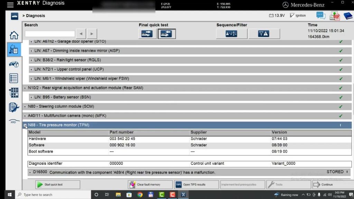The image size is (354, 199).
Task: Expand A40/11 Multifunction camera row
Action: pyautogui.click(x=25, y=116)
